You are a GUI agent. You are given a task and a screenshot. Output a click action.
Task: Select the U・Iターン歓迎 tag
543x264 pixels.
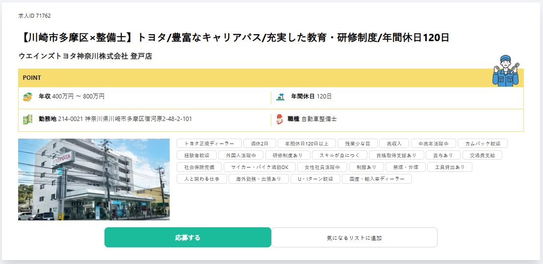click(315, 179)
